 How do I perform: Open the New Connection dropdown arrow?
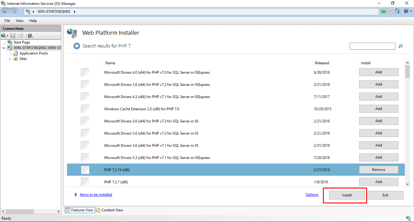point(8,36)
